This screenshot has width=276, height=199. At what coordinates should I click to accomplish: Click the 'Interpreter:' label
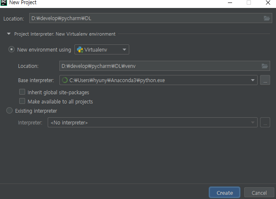pyautogui.click(x=30, y=123)
